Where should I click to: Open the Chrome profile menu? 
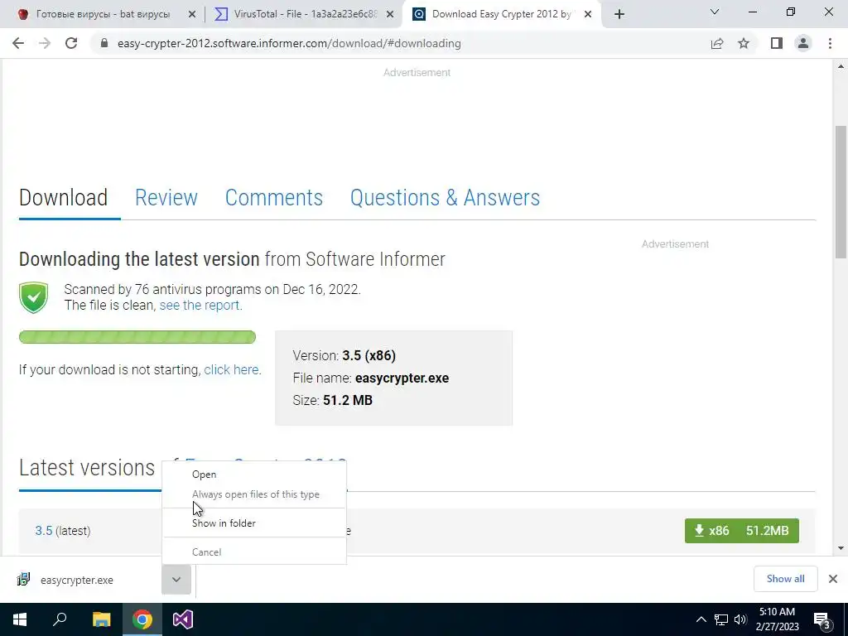(803, 43)
